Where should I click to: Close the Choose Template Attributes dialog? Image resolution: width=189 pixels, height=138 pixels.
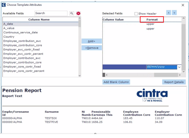click(x=183, y=5)
